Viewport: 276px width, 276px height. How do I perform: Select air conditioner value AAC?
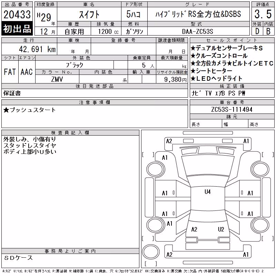point(27,72)
